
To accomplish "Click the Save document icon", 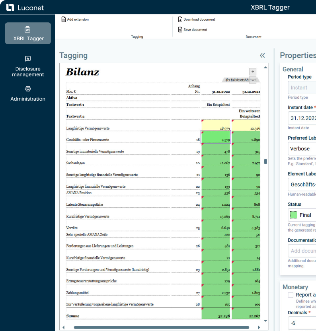I will (180, 30).
